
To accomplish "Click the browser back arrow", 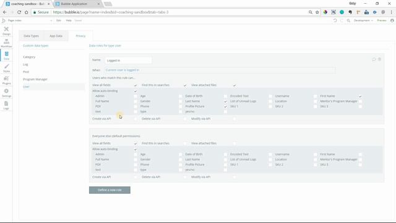I will (5, 12).
